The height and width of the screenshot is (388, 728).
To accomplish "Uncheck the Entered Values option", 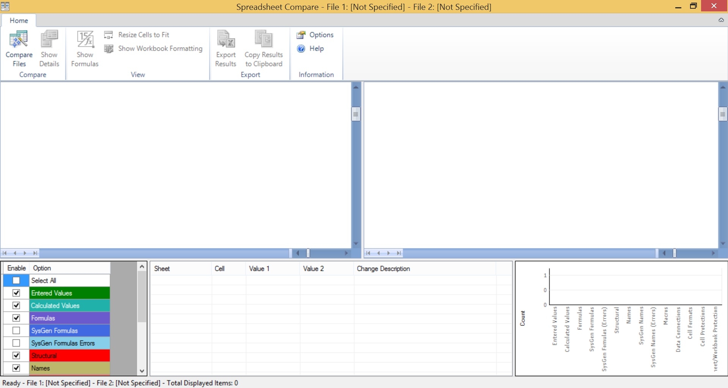I will (16, 293).
